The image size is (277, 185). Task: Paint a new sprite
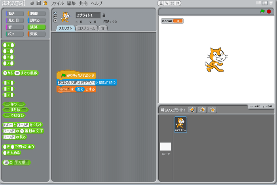[192, 110]
